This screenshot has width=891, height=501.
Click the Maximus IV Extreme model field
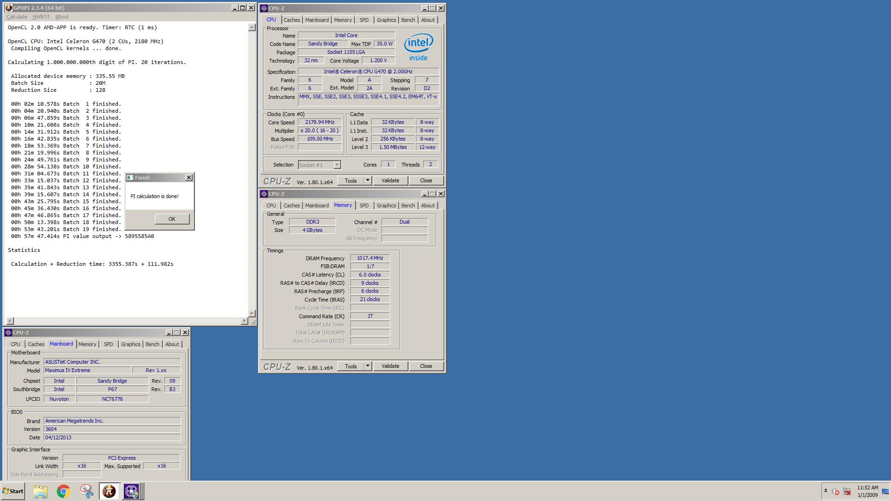pos(87,370)
